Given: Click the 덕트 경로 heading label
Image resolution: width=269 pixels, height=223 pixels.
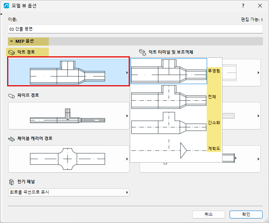Looking at the screenshot, I should (26, 52).
